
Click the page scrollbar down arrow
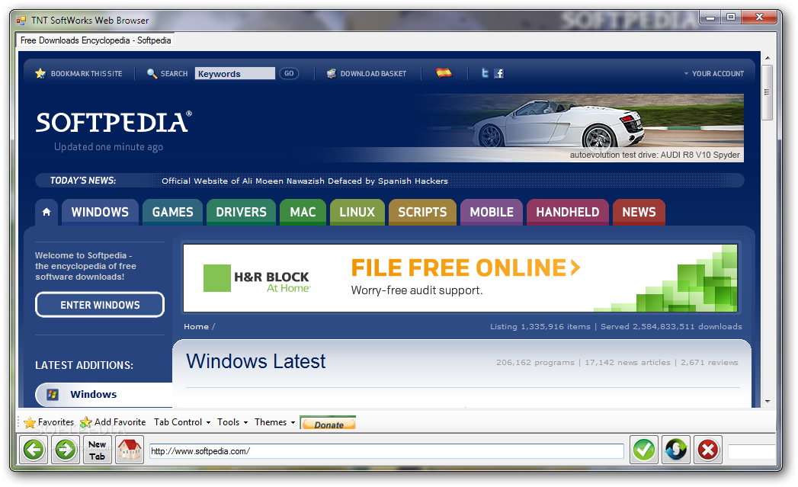click(x=767, y=402)
